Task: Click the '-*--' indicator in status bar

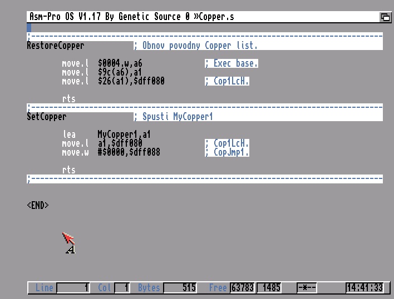Action: tap(307, 288)
